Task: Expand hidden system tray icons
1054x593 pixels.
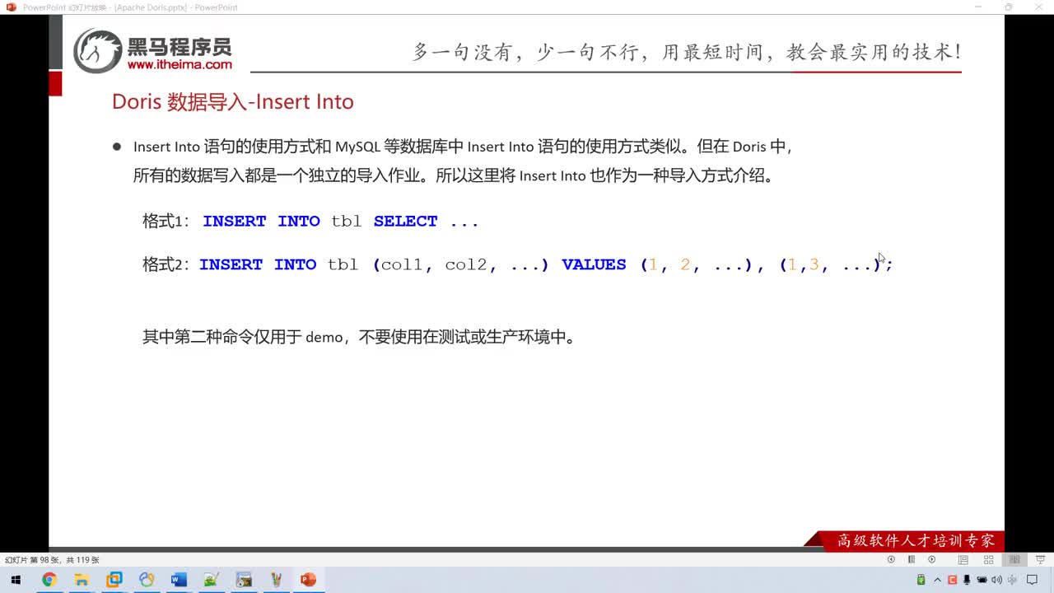Action: coord(937,580)
